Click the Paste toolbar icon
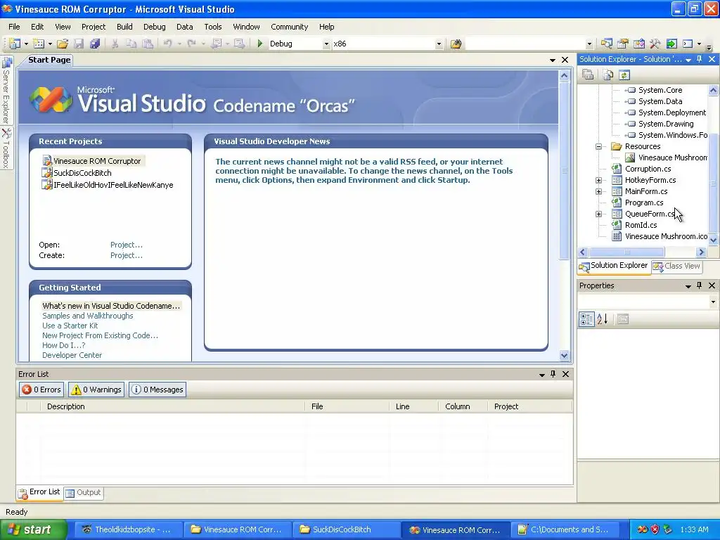The height and width of the screenshot is (540, 720). point(148,44)
